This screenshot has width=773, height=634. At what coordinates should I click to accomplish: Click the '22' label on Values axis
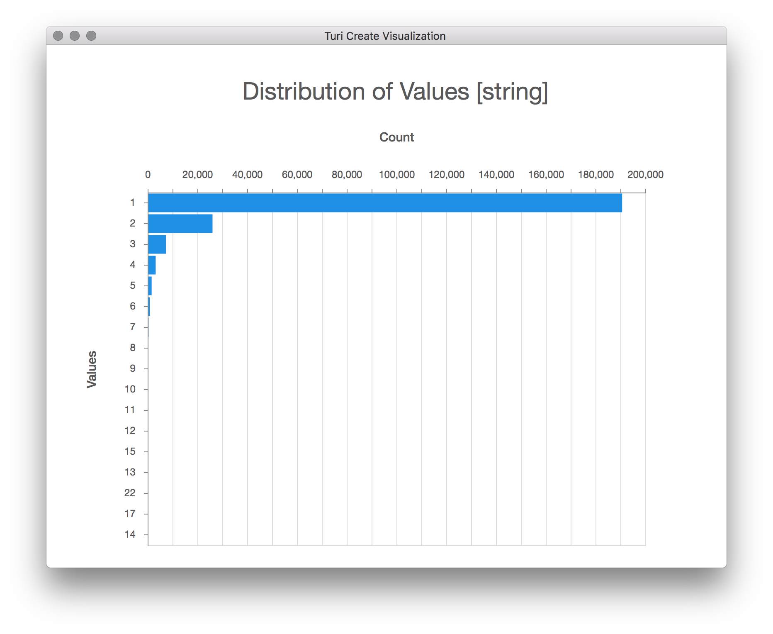pos(130,493)
